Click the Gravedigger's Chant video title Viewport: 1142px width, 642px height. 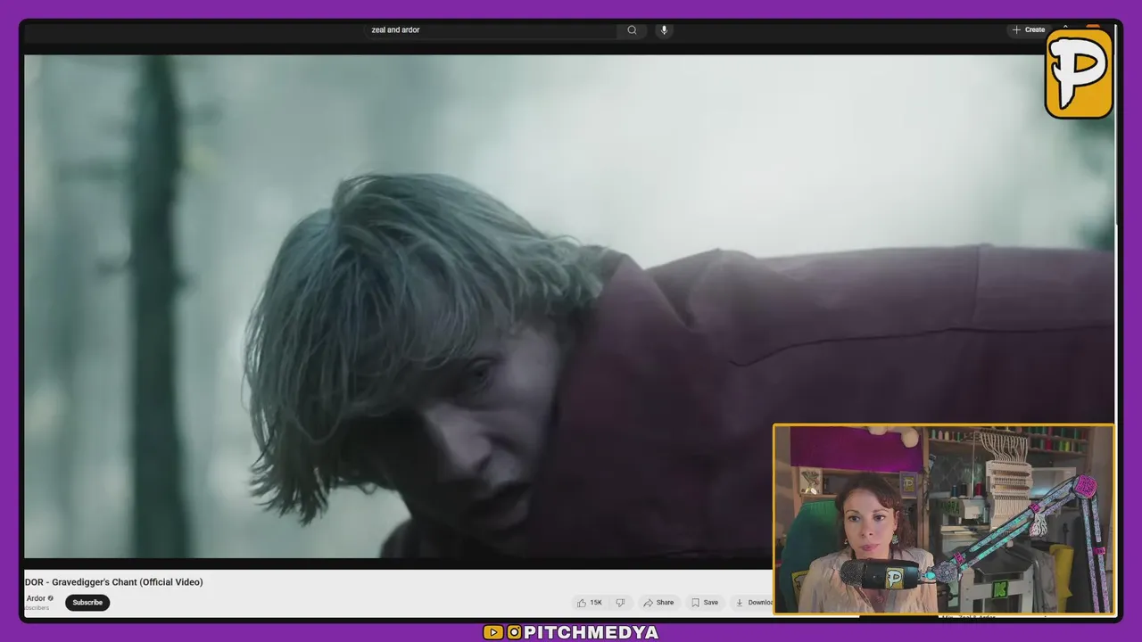click(x=114, y=582)
